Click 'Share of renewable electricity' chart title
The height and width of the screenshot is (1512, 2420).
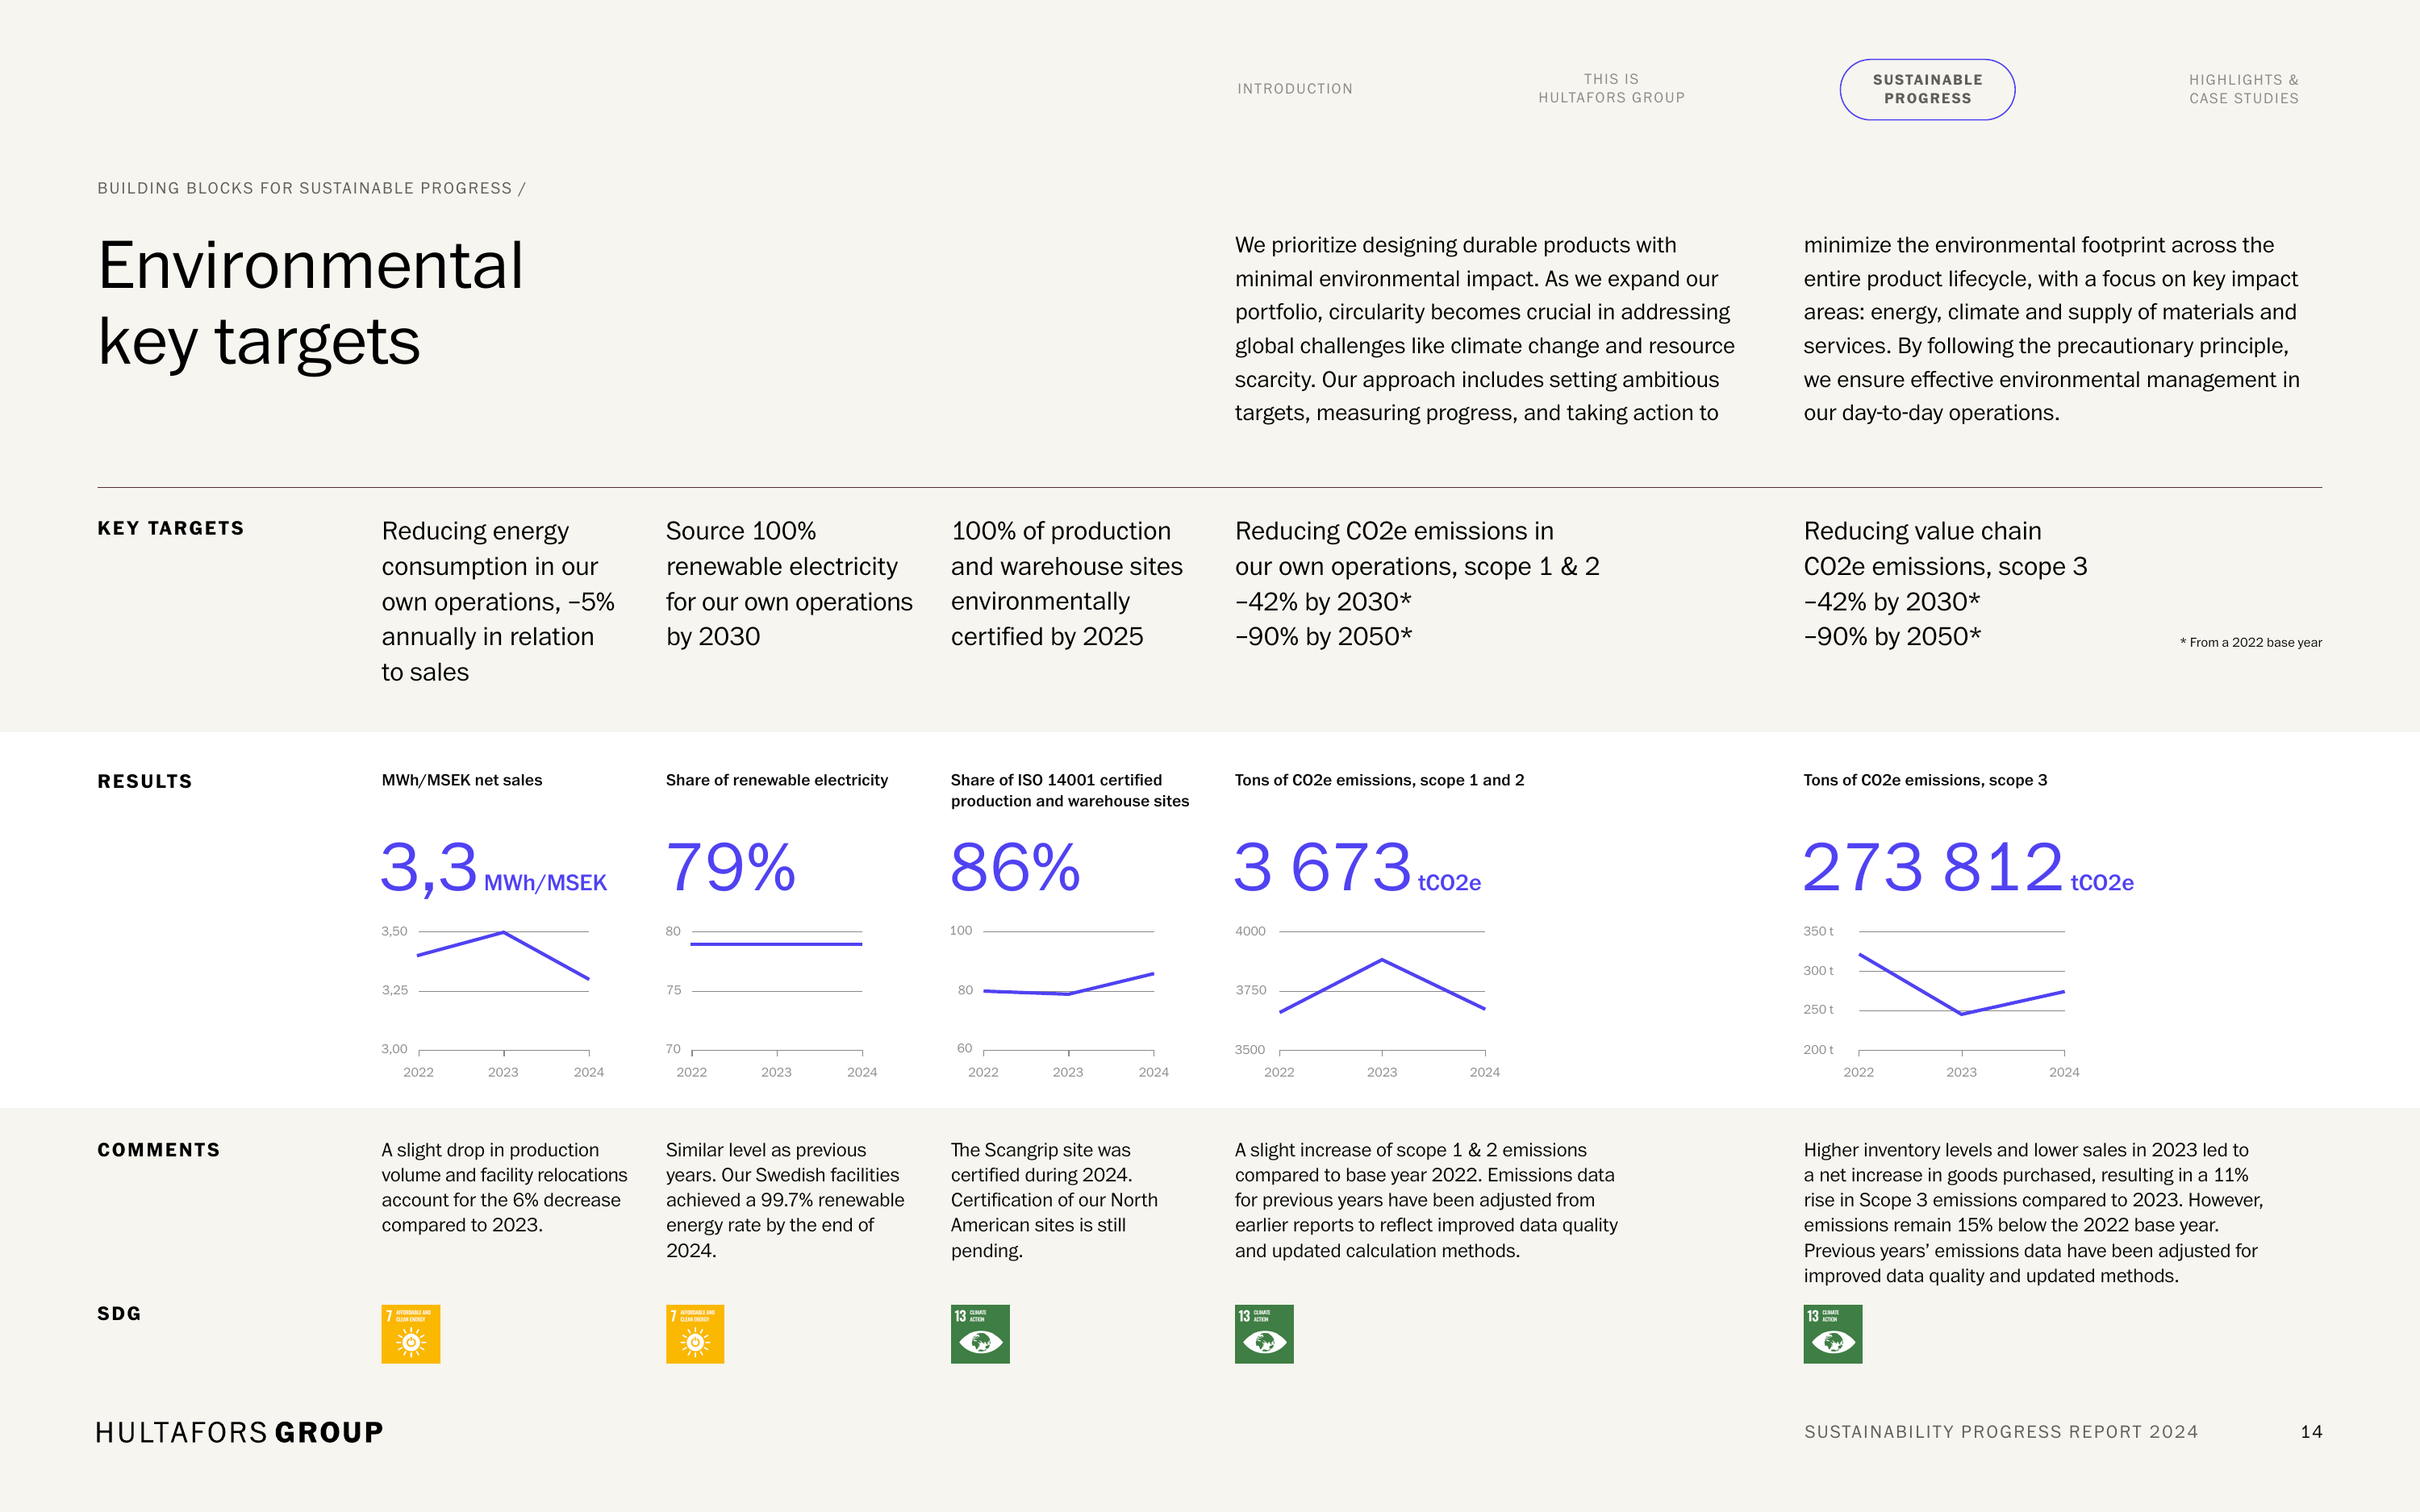[x=777, y=780]
